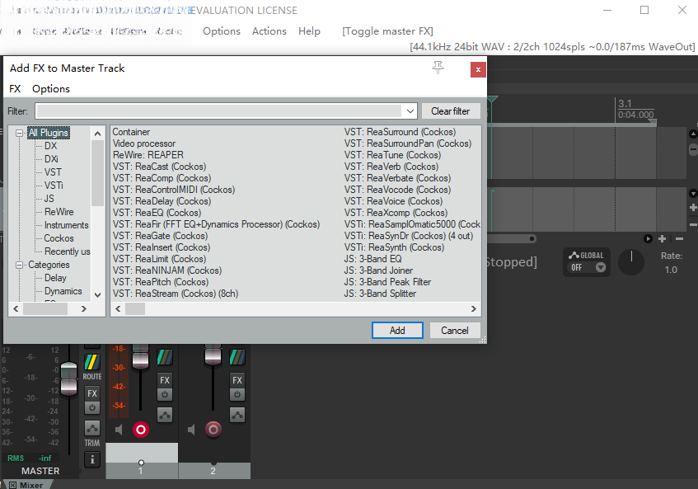Click the Add button
The height and width of the screenshot is (489, 698).
[397, 331]
